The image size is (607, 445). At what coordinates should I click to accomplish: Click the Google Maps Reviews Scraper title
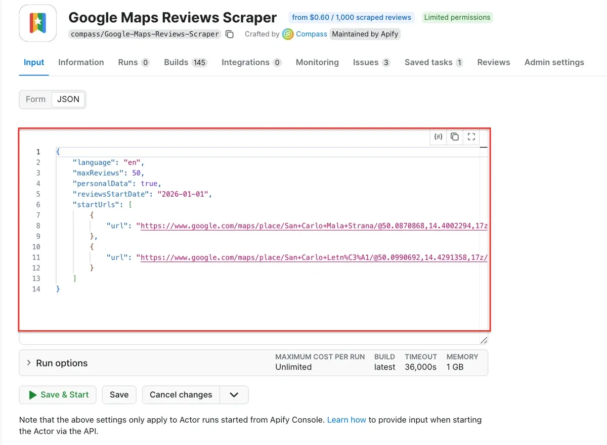pyautogui.click(x=172, y=17)
